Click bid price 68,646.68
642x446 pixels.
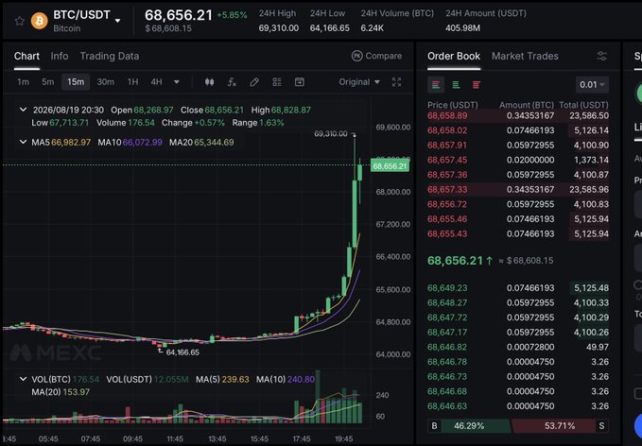[447, 391]
